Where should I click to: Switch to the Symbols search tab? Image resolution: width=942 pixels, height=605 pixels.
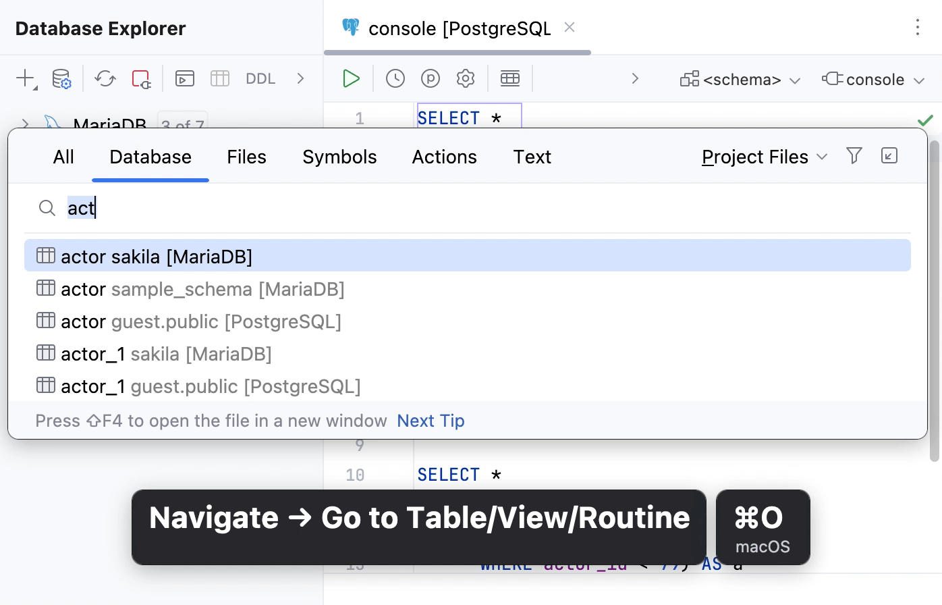339,157
